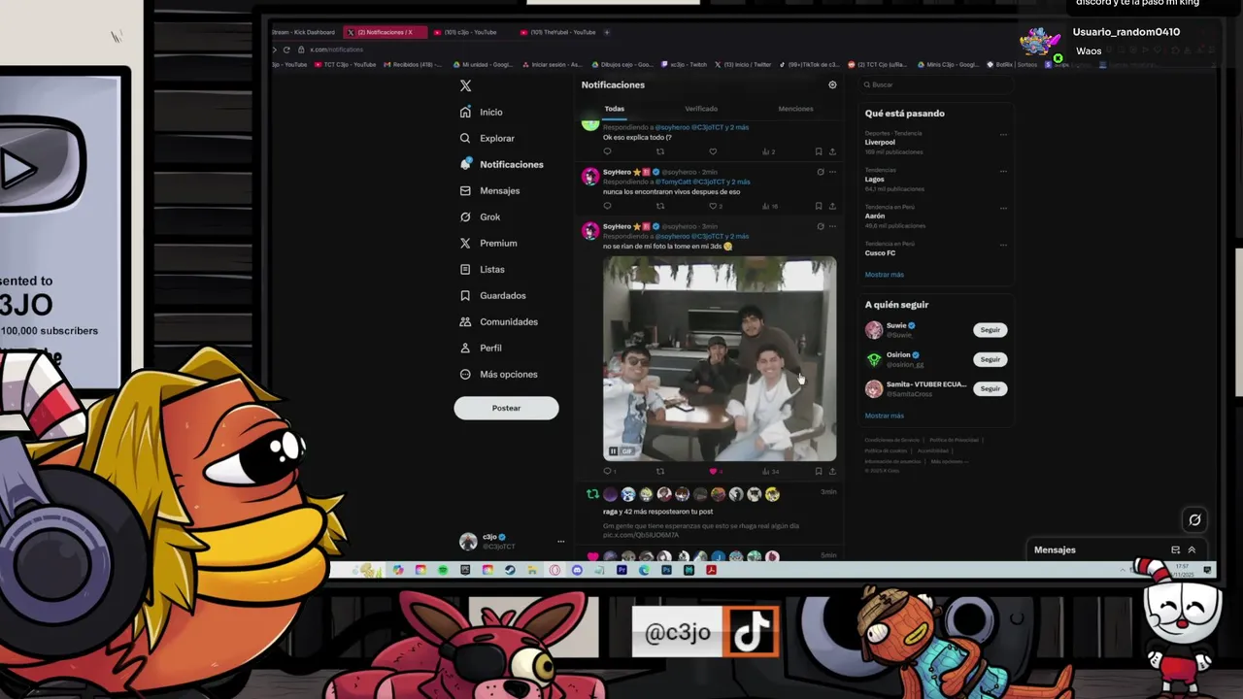Switch to the Menciones tab
This screenshot has width=1243, height=699.
click(x=795, y=109)
